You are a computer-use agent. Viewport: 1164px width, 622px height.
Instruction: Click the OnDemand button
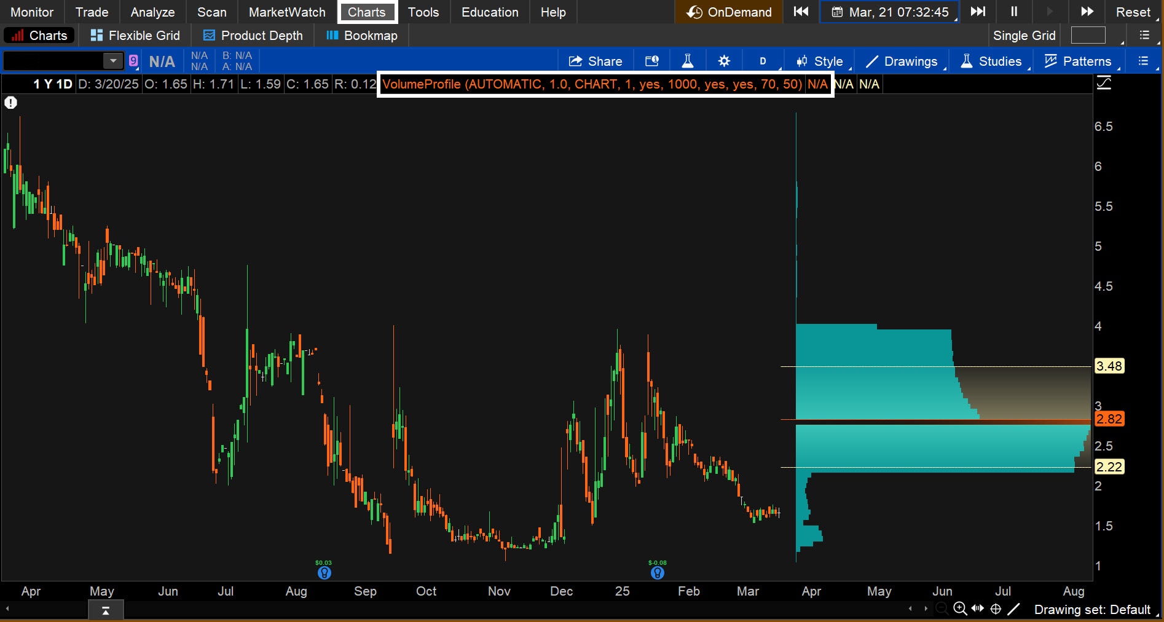(x=728, y=12)
